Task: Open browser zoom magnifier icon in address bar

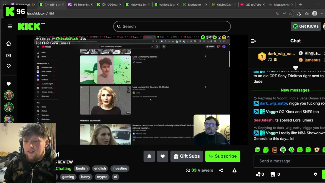Action: [x=278, y=13]
